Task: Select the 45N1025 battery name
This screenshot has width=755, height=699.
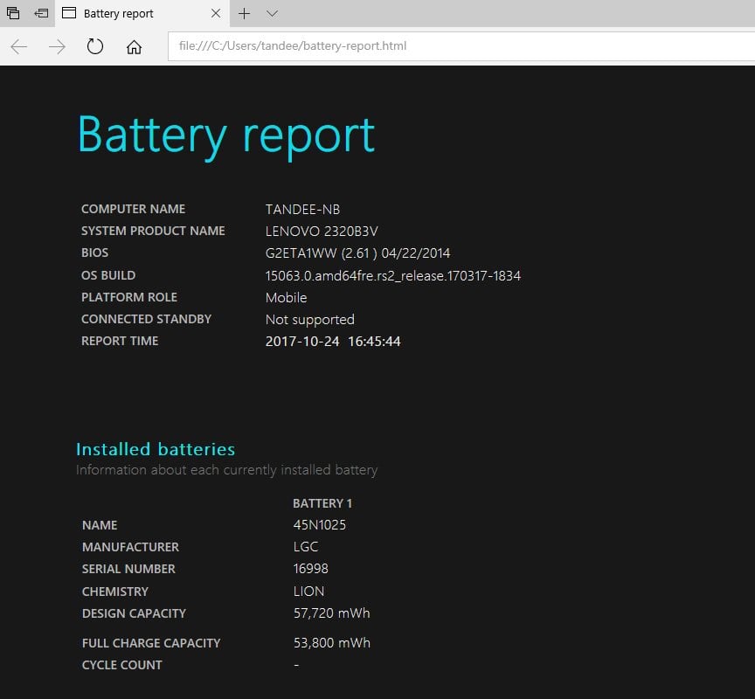Action: click(319, 525)
